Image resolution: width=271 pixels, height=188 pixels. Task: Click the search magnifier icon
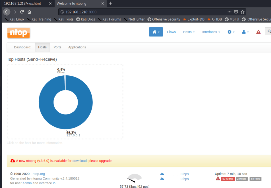(269, 31)
